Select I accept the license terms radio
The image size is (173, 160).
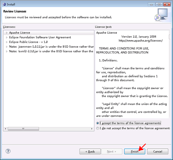pyautogui.click(x=98, y=123)
